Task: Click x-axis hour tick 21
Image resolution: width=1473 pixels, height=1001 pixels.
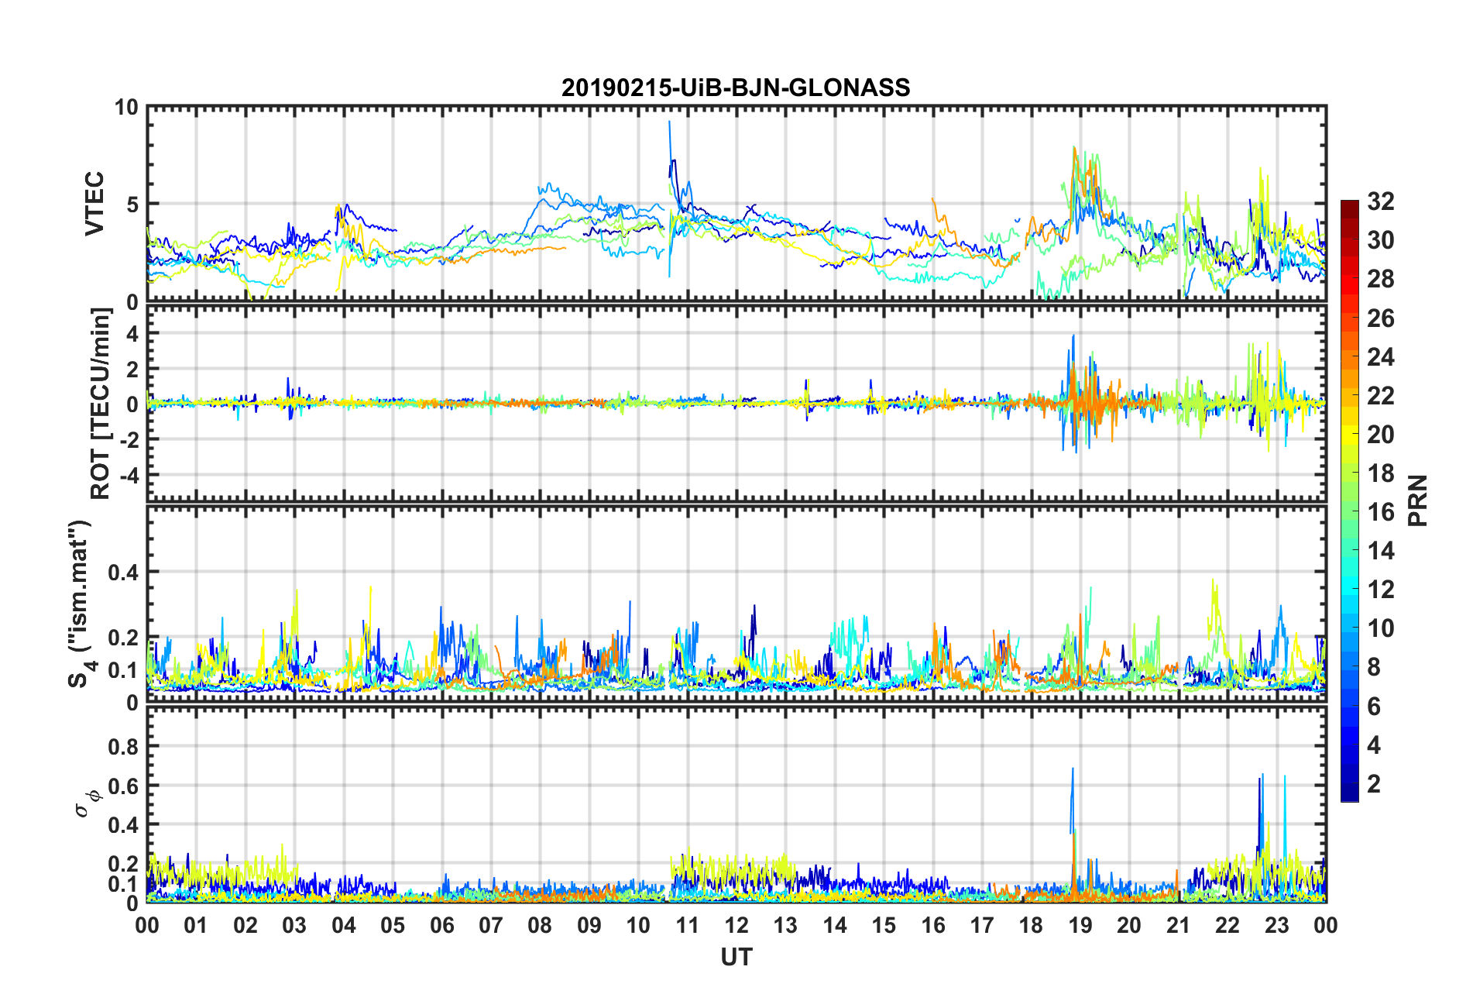Action: click(1179, 926)
